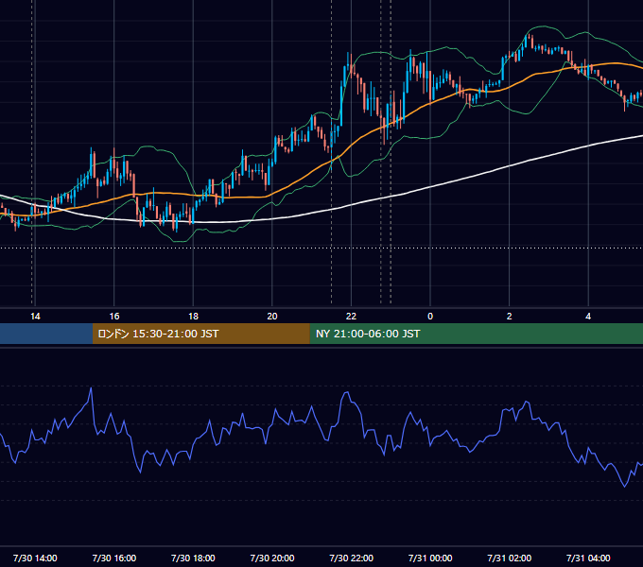Click the NY 21:00-06:00 JST session bar
Viewport: 643px width, 567px height.
pos(476,334)
